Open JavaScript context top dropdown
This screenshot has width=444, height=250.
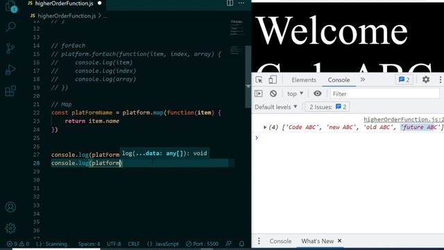click(x=295, y=94)
